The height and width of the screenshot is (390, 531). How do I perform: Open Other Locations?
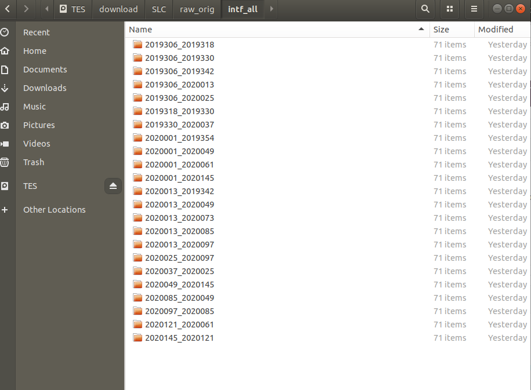pos(54,209)
